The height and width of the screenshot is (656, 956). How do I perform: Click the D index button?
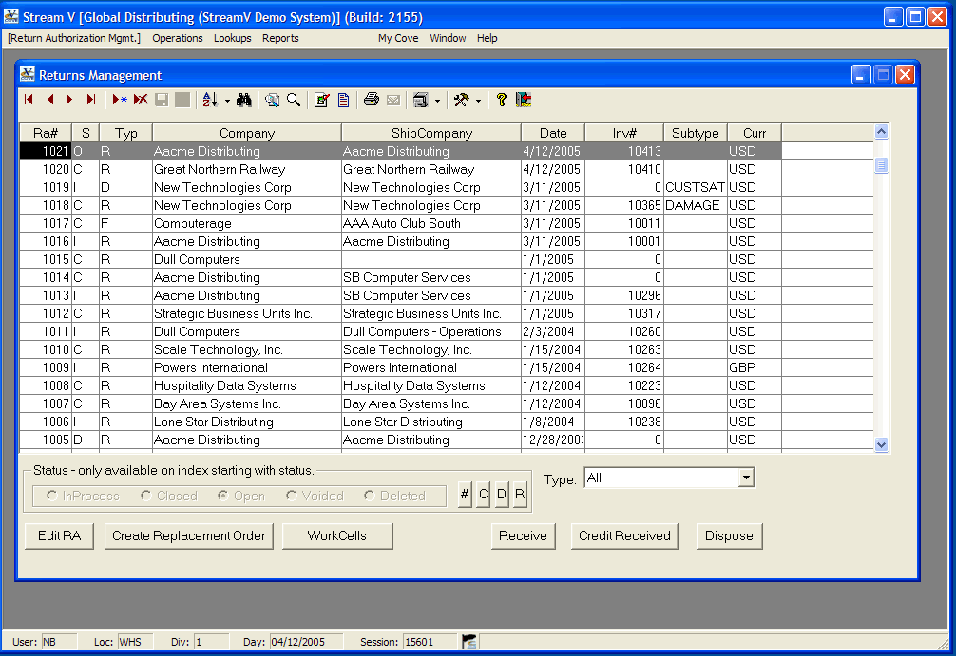click(x=501, y=494)
